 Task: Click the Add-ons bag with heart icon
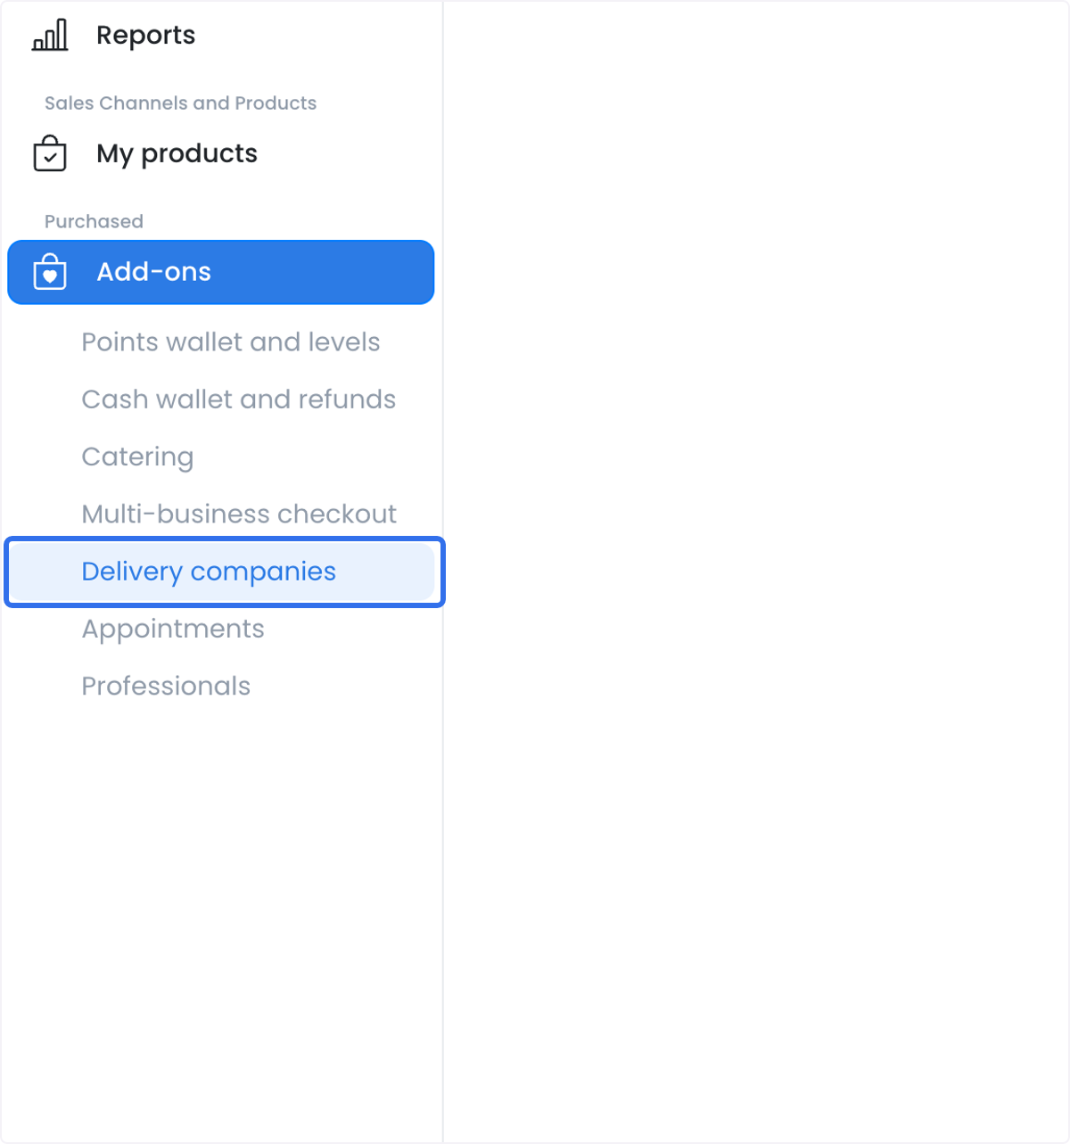[x=50, y=272]
